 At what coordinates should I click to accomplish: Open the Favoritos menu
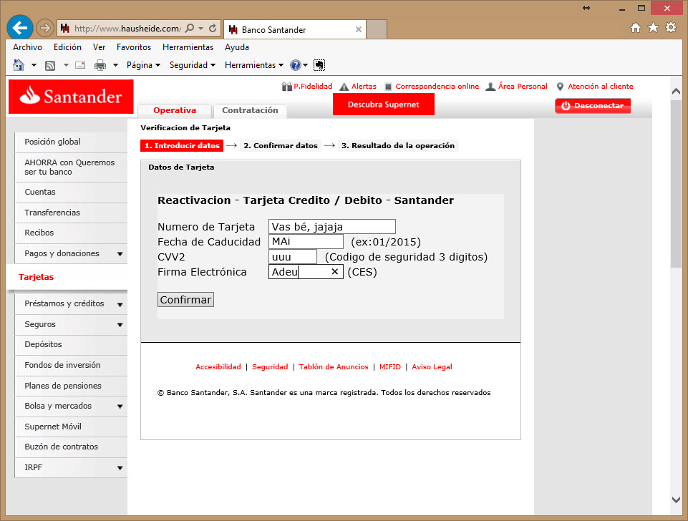[134, 47]
